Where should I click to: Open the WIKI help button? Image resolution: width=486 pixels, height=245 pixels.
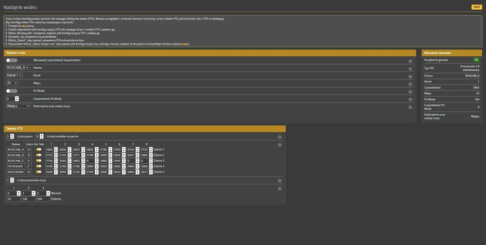point(476,7)
